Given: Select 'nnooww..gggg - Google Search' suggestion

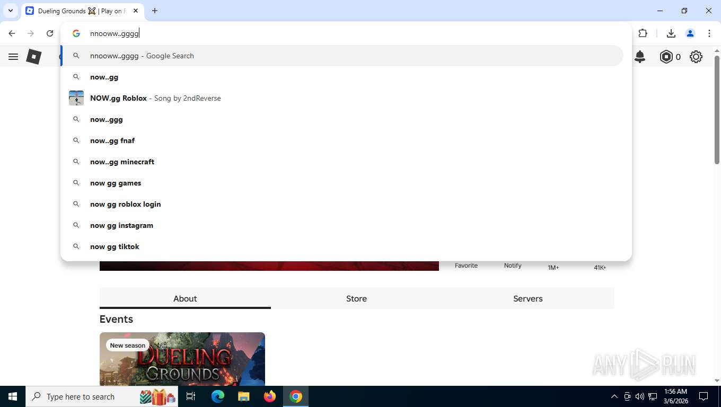Looking at the screenshot, I should pyautogui.click(x=342, y=56).
